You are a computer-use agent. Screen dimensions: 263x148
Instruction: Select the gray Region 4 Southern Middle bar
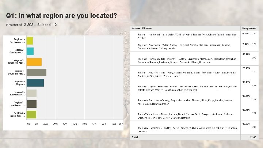click(x=36, y=72)
